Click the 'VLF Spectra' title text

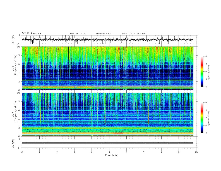(32, 34)
